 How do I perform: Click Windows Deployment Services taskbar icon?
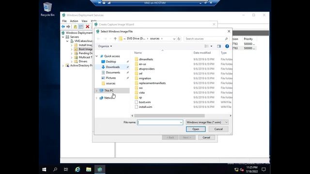[x=100, y=169]
